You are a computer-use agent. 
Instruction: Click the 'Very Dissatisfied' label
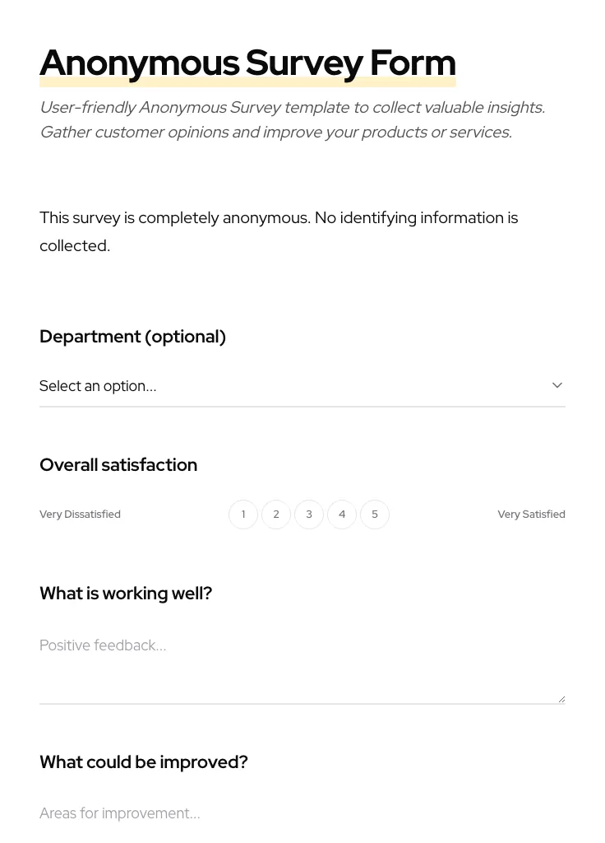[80, 514]
